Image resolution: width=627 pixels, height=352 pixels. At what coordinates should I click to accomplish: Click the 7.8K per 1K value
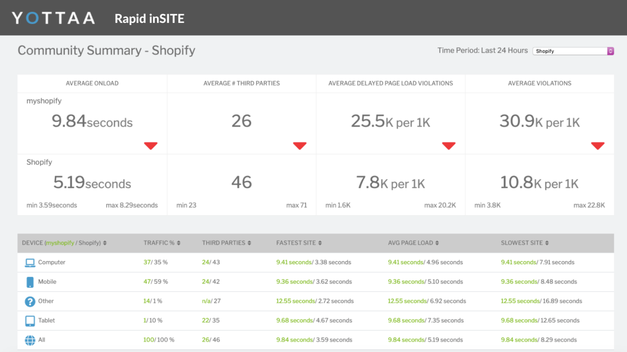(x=390, y=183)
